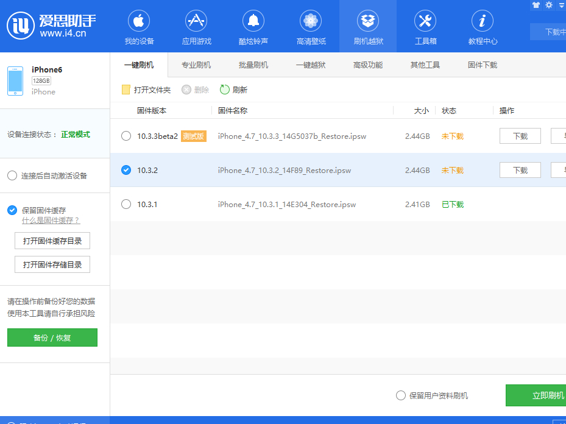The image size is (566, 424).
Task: Click 下载 button for 10.3.3beta2 firmware
Action: tap(520, 136)
